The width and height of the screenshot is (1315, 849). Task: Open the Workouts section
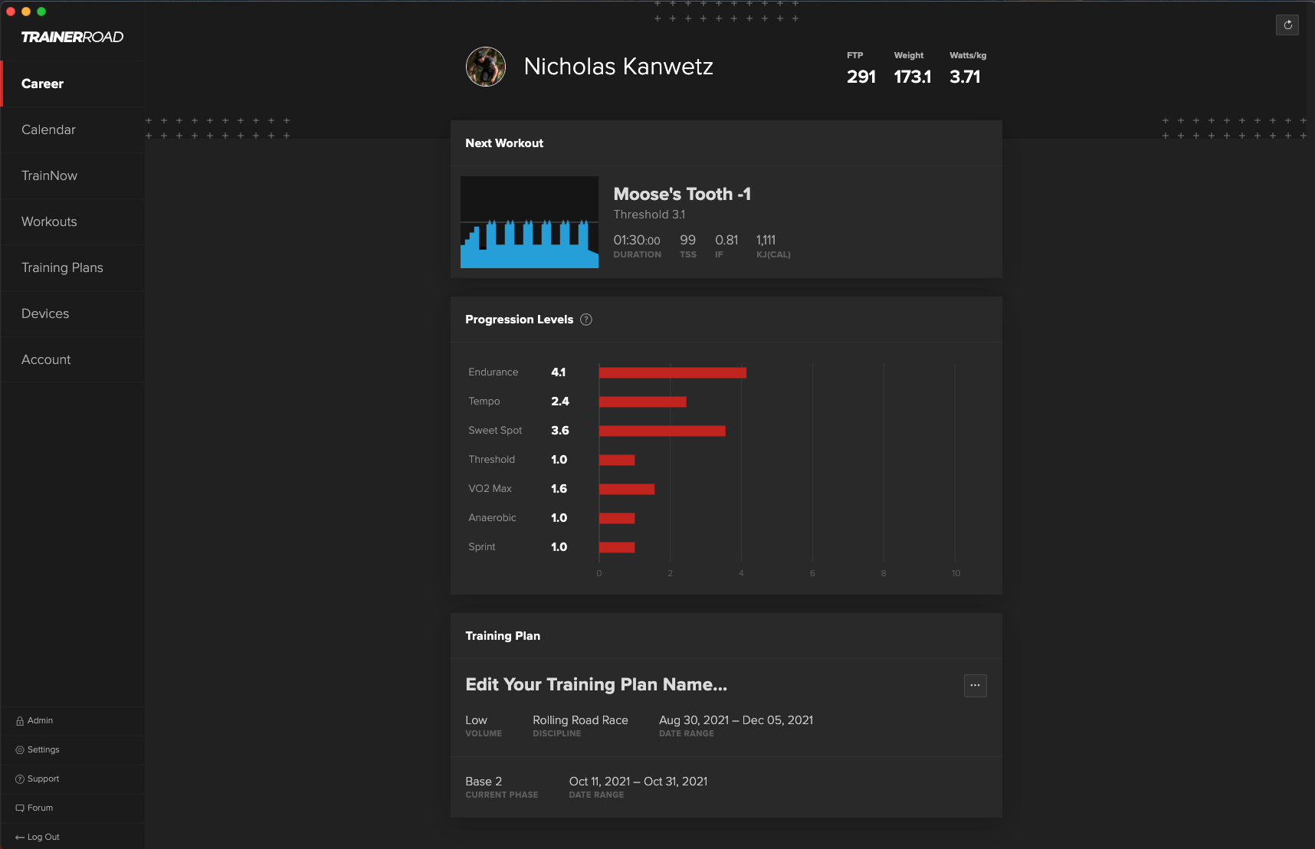73,222
